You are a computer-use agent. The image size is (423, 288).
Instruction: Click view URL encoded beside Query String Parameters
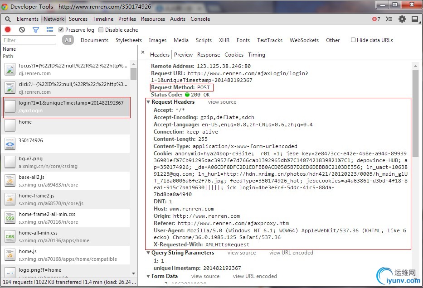(291, 253)
